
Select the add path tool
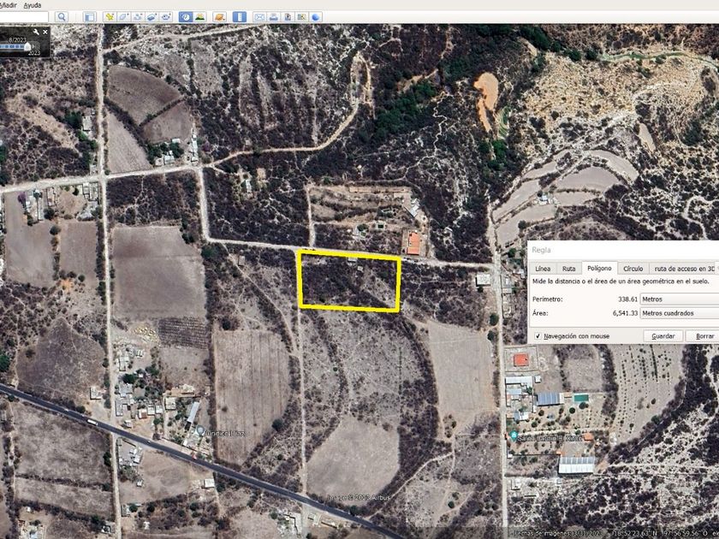[x=138, y=17]
